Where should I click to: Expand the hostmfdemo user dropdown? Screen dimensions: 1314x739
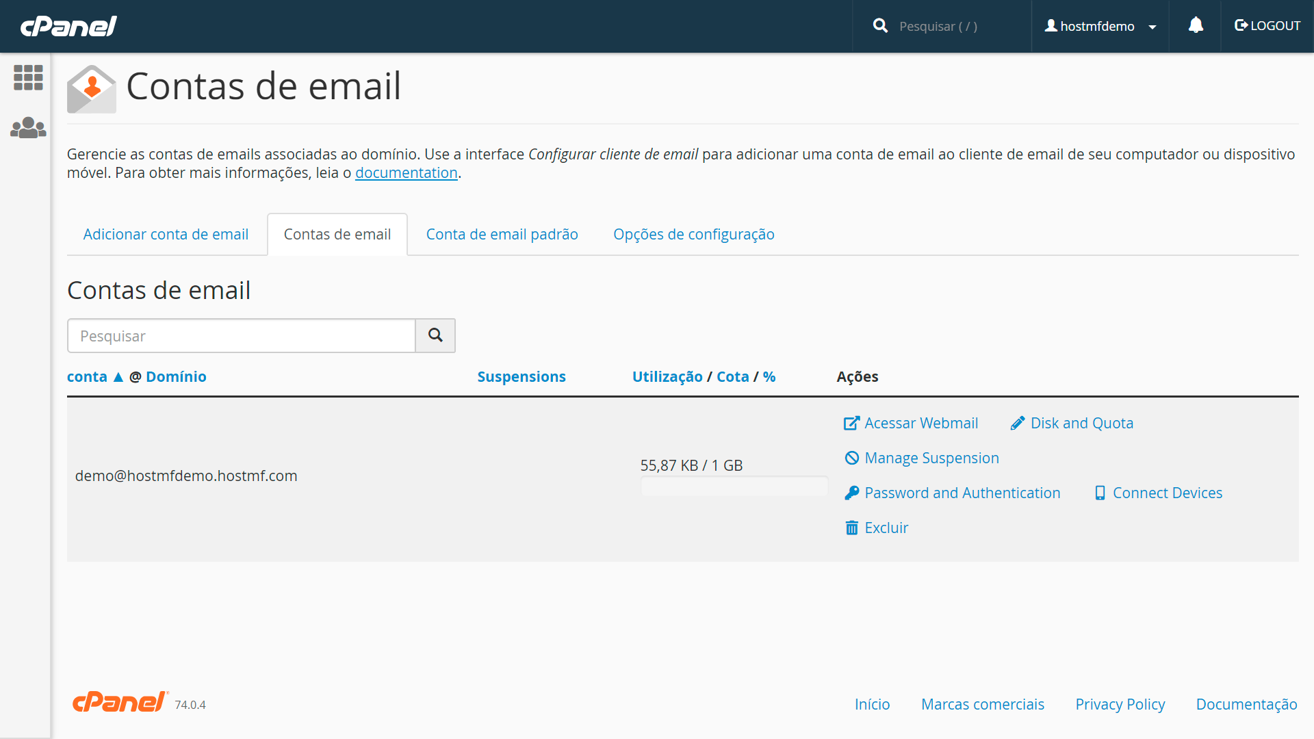click(1100, 26)
